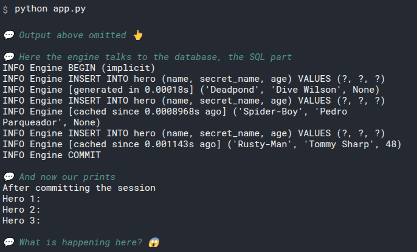The image size is (417, 252).
Task: Click the "What is happening here?" comment text
Action: click(x=81, y=242)
